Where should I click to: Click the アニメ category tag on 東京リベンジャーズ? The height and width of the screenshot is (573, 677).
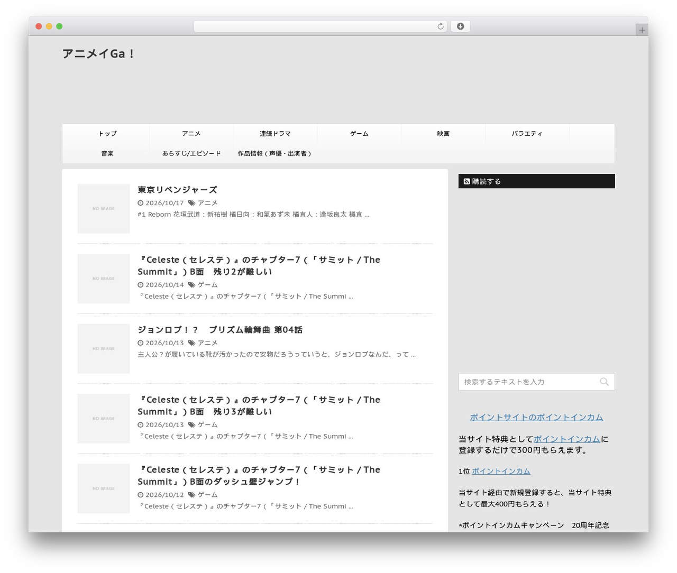[x=207, y=203]
